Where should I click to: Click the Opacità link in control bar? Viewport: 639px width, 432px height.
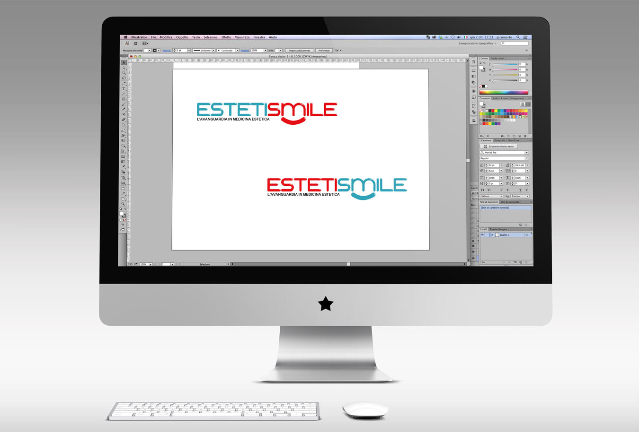point(245,51)
